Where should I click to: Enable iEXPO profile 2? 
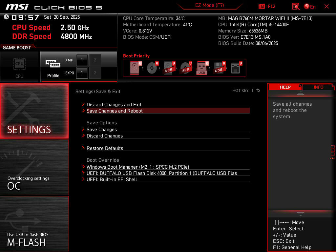(x=95, y=73)
